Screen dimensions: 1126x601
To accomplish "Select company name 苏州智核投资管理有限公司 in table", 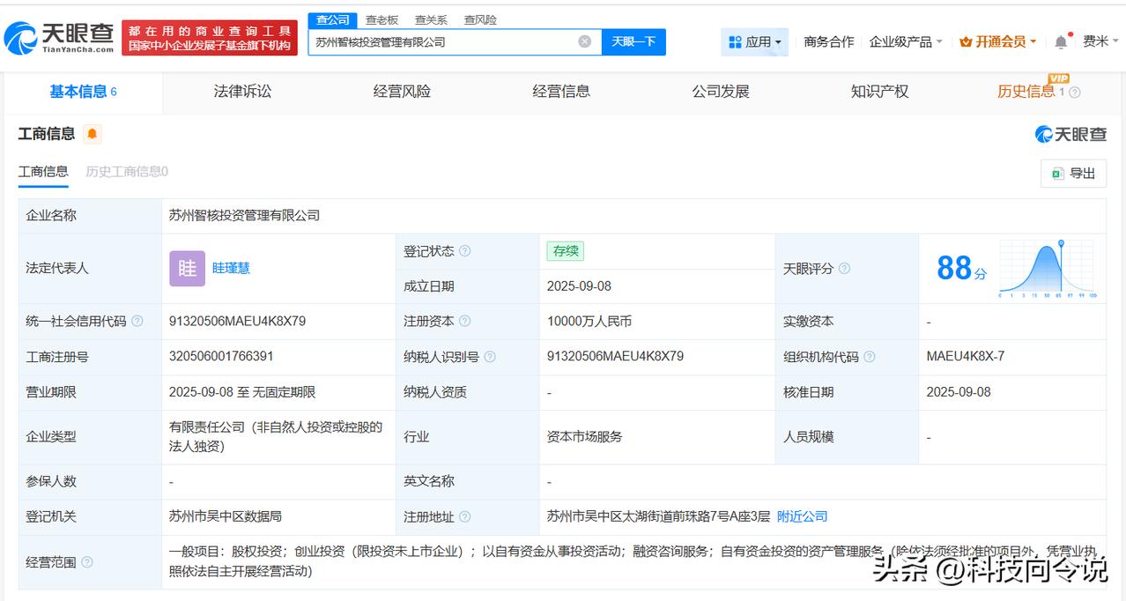I will pos(244,215).
